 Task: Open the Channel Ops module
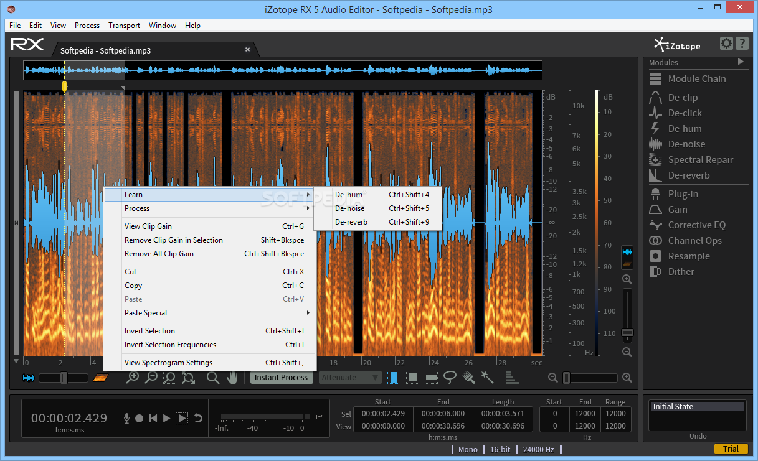coord(685,241)
